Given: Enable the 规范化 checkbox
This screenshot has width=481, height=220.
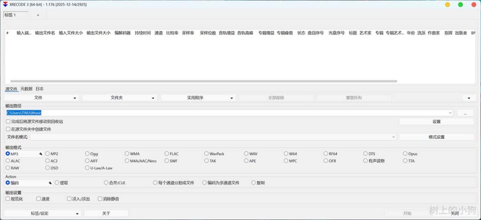Looking at the screenshot, I should coord(8,199).
